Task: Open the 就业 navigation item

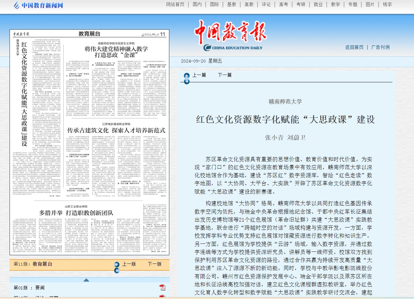Action: coord(318,4)
